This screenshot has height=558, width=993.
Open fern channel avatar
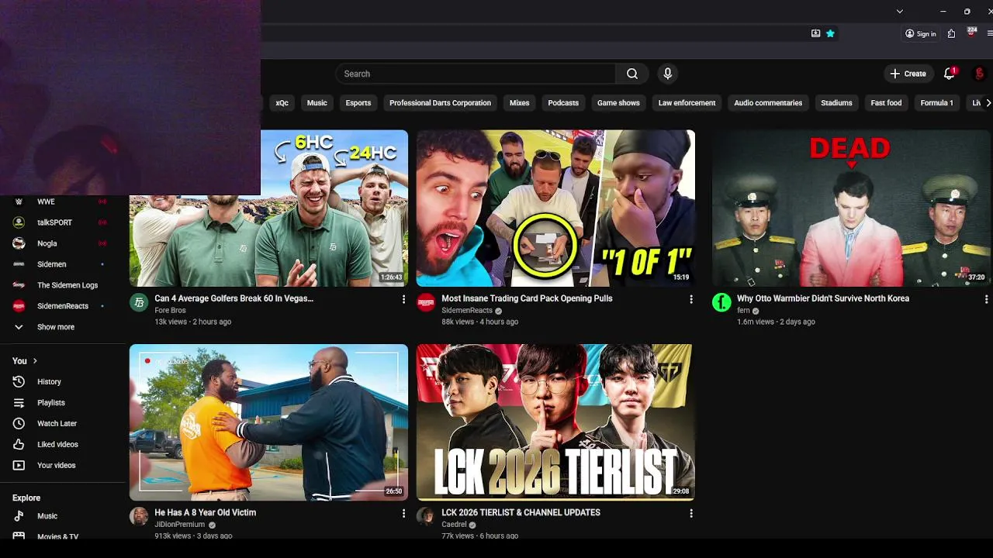(x=721, y=302)
